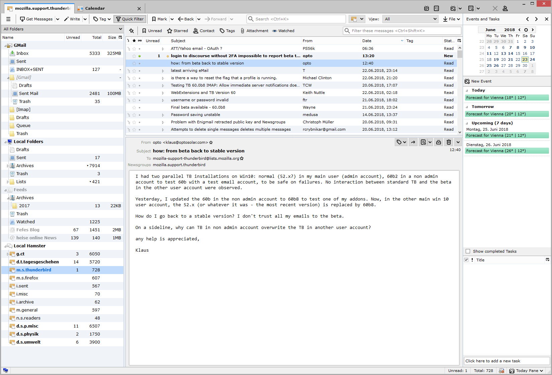Toggle the Quick Filter bar button

click(x=130, y=19)
